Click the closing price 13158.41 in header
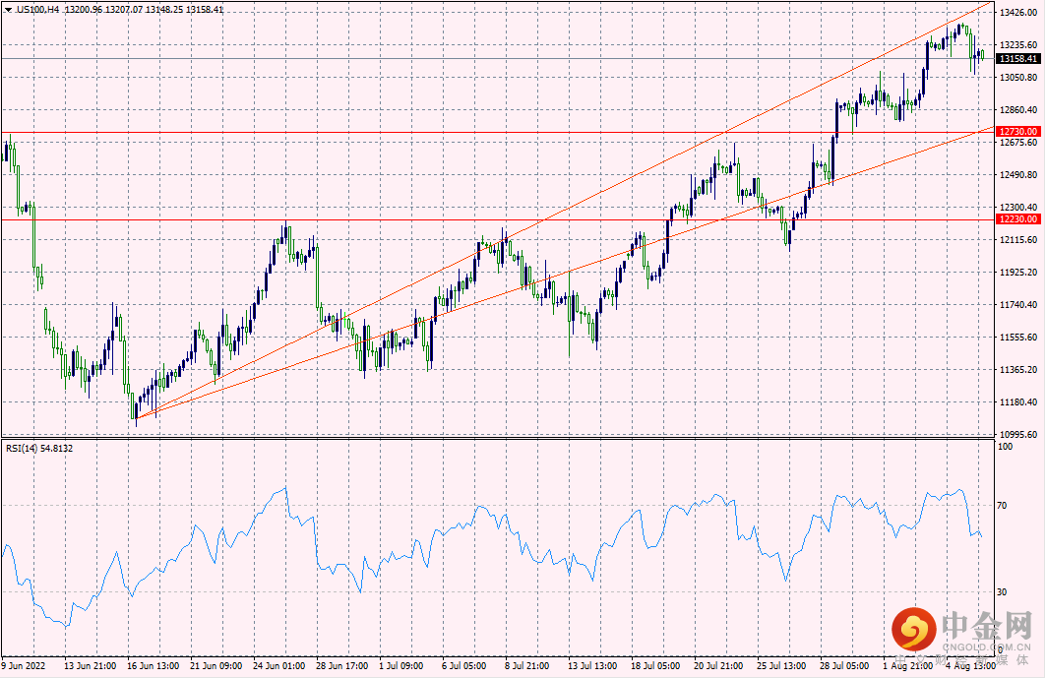 (x=204, y=9)
